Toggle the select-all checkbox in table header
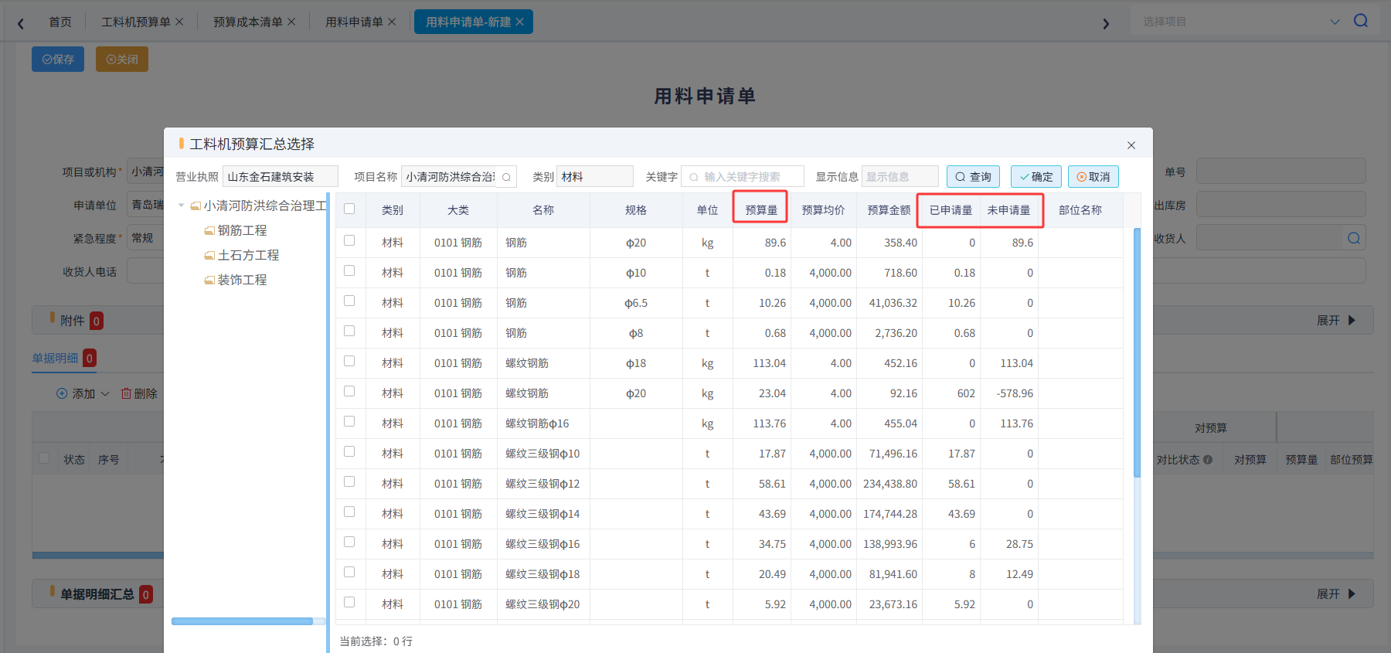This screenshot has width=1391, height=653. point(349,209)
